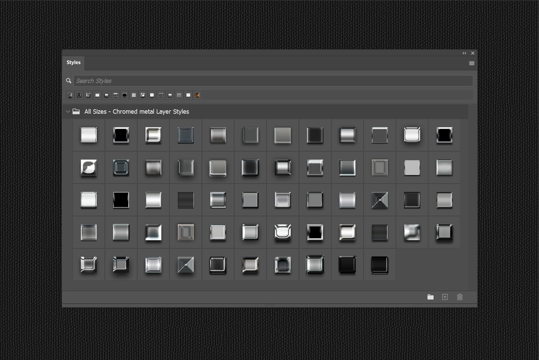Screen dimensions: 539x360
Task: Click the delete style trash icon
Action: point(460,297)
